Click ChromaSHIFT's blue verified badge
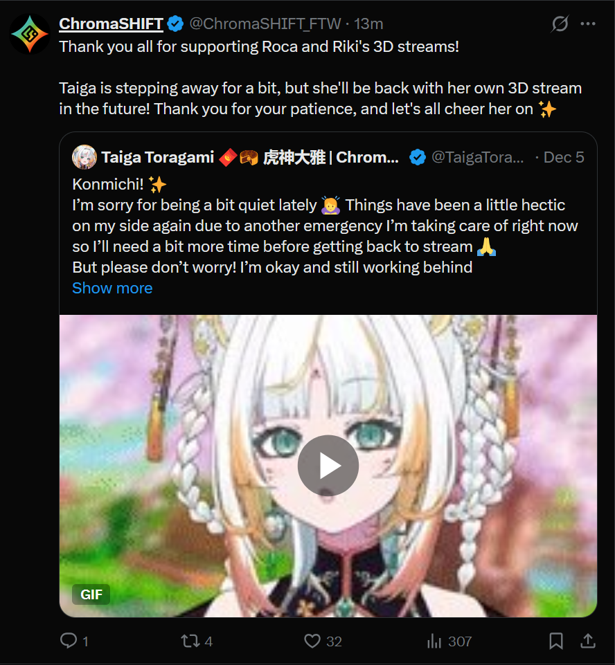 tap(175, 24)
